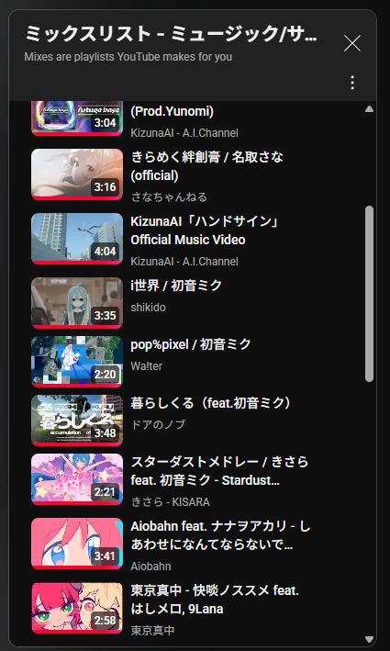
Task: Select the Aiobahn feat. ナナヲアカリ video title
Action: [x=220, y=535]
